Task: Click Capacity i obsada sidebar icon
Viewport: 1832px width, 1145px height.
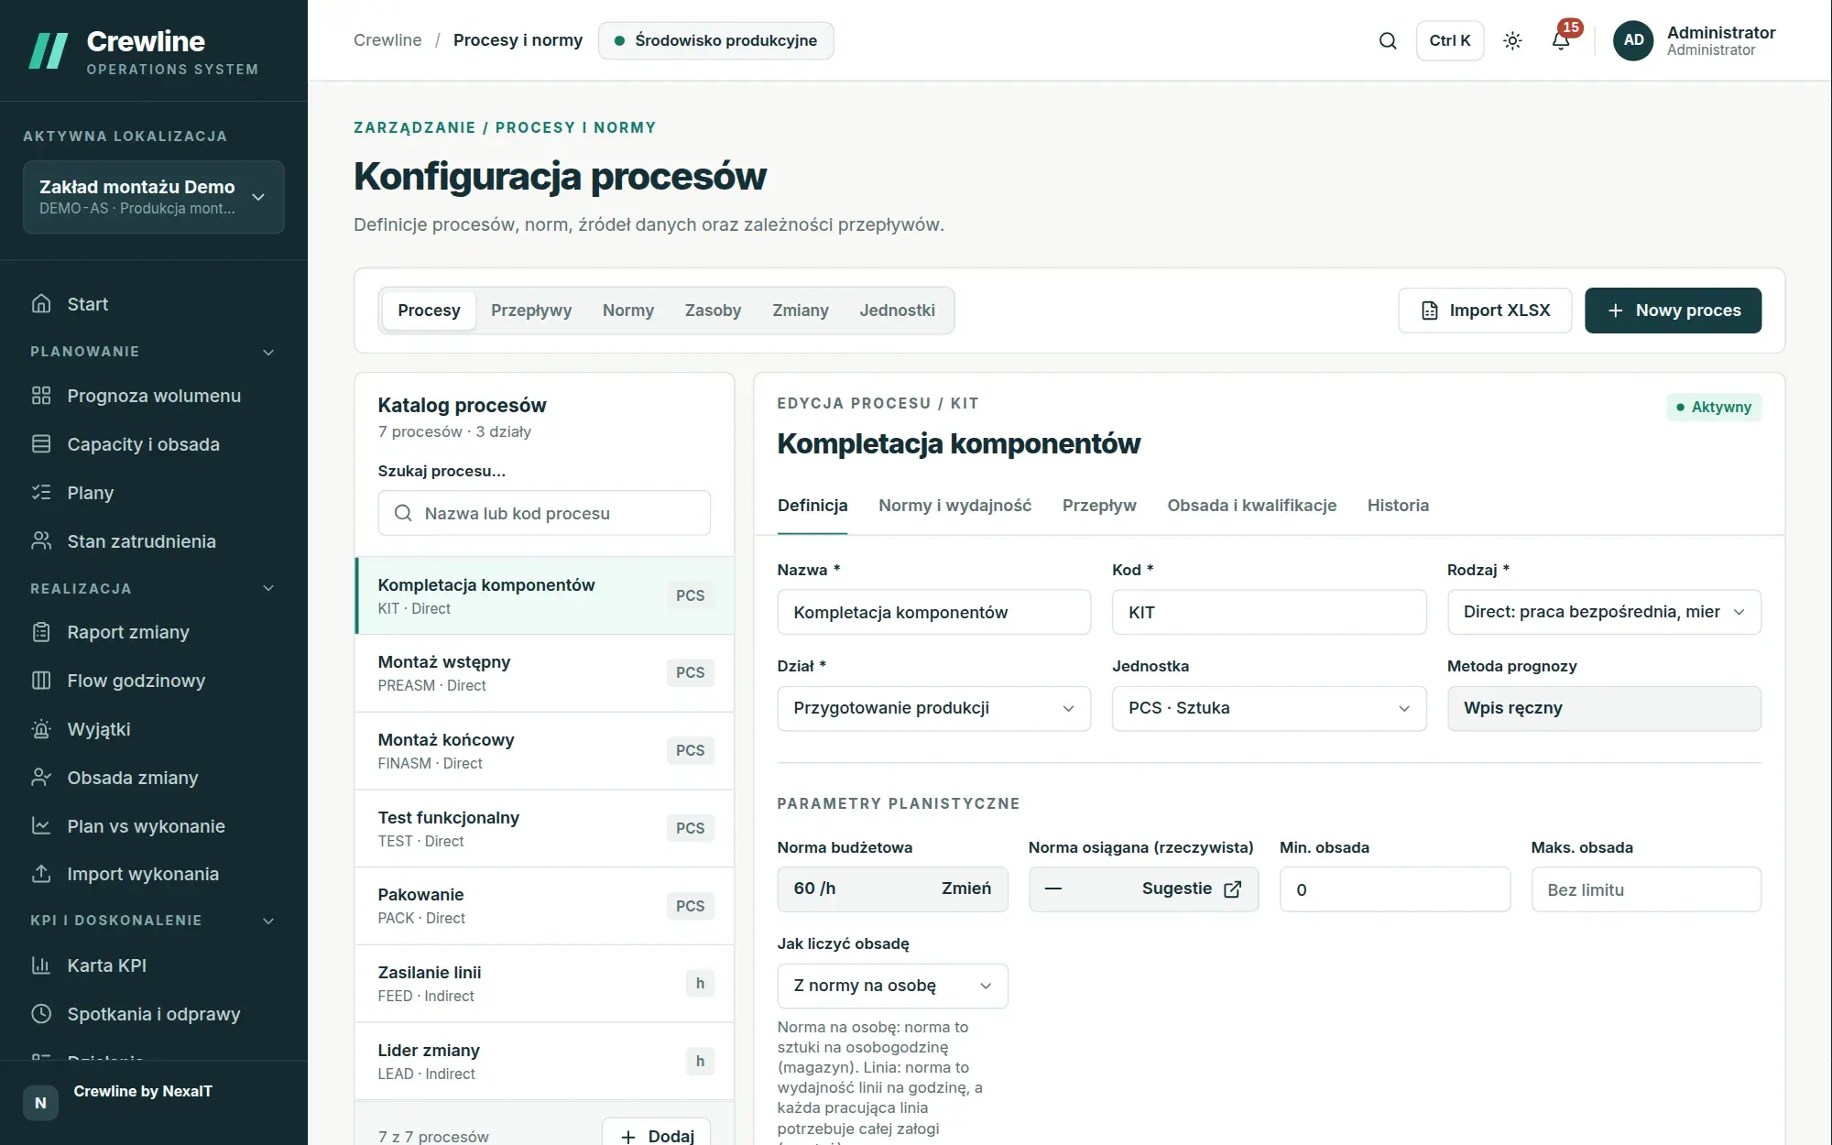Action: (x=41, y=444)
